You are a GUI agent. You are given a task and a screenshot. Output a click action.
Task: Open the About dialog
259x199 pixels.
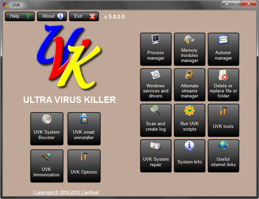52,16
